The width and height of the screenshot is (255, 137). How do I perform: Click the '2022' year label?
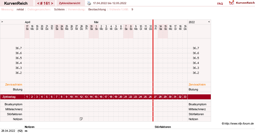[192, 22]
